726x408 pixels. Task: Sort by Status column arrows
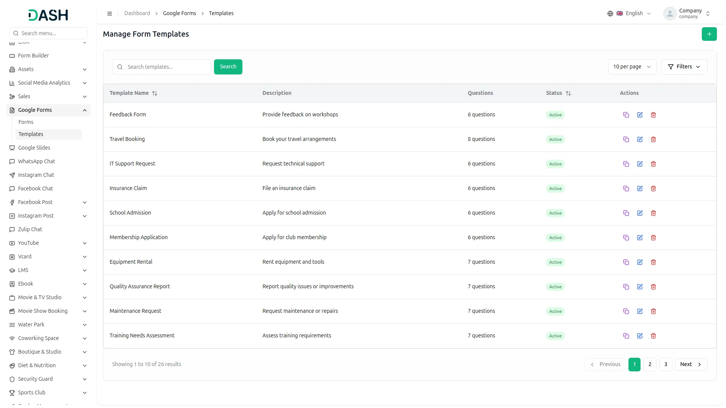[568, 93]
